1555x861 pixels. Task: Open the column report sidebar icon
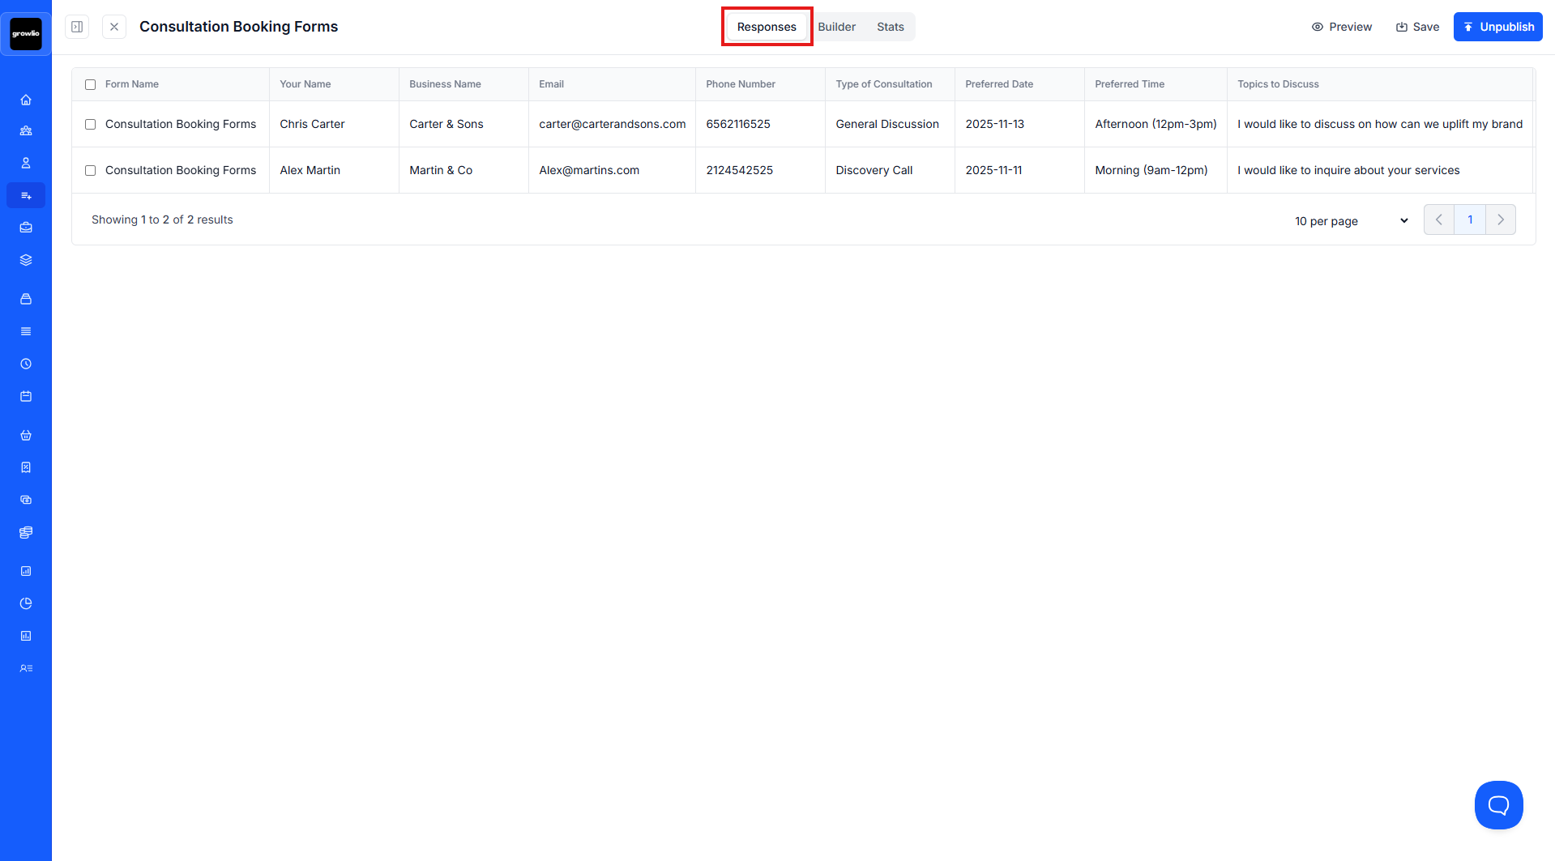[26, 636]
